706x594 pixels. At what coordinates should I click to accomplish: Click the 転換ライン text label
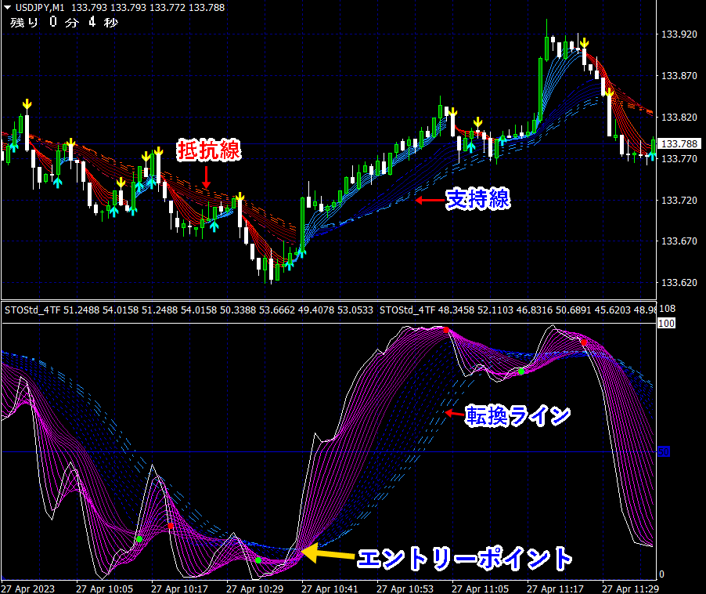point(517,415)
